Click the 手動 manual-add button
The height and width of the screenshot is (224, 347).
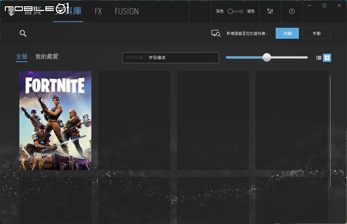pos(317,33)
